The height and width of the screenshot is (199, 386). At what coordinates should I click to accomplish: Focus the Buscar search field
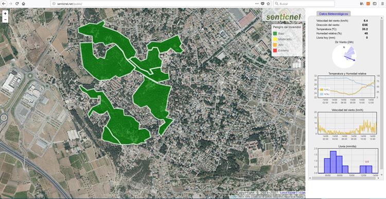(304, 4)
